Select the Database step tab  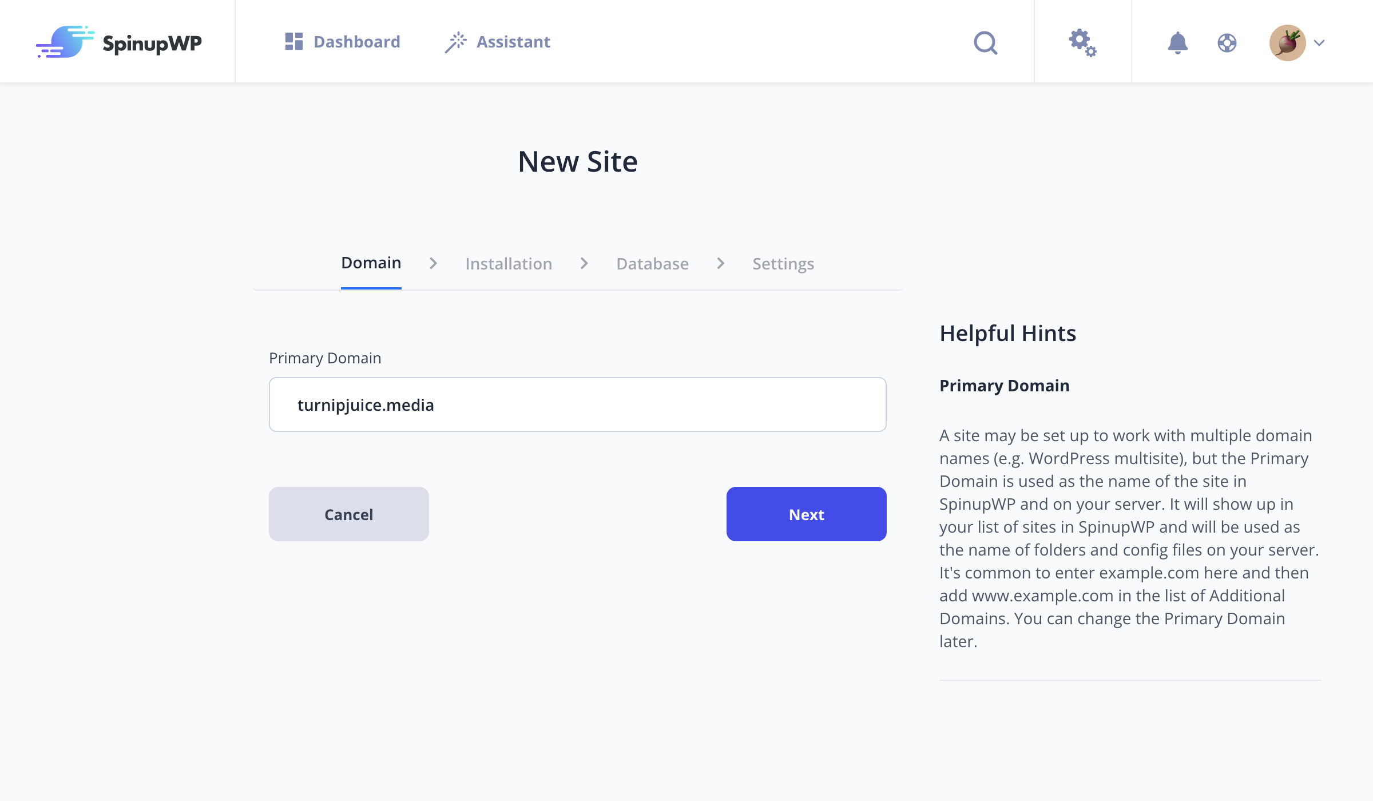tap(652, 263)
